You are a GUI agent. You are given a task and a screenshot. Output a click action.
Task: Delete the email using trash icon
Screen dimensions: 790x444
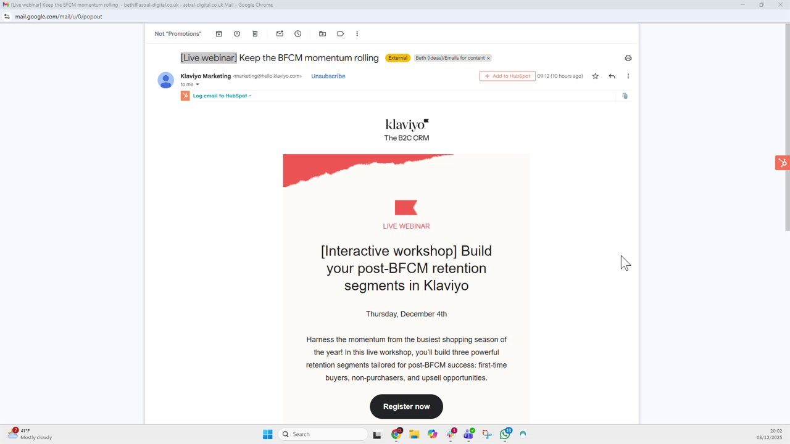255,34
